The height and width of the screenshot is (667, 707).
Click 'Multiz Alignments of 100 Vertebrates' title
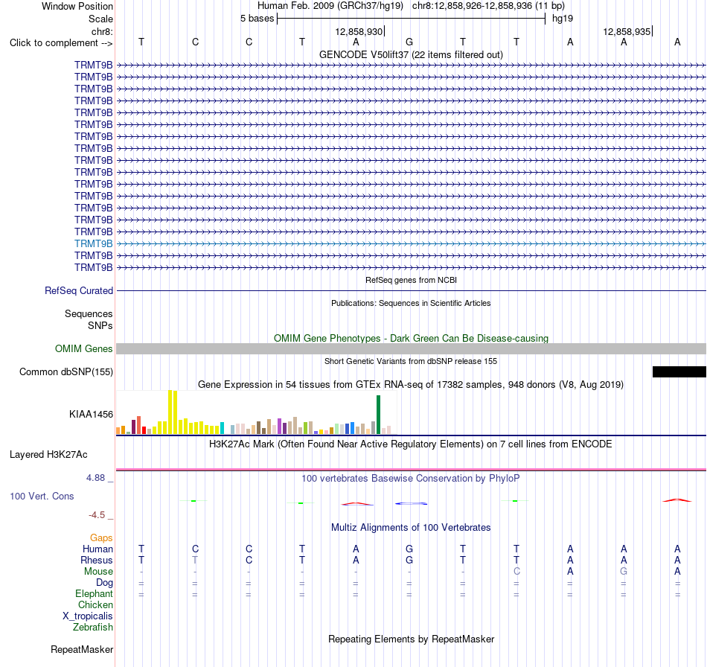pyautogui.click(x=411, y=528)
